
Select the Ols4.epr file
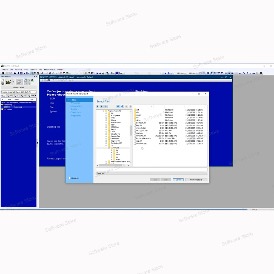point(139,133)
